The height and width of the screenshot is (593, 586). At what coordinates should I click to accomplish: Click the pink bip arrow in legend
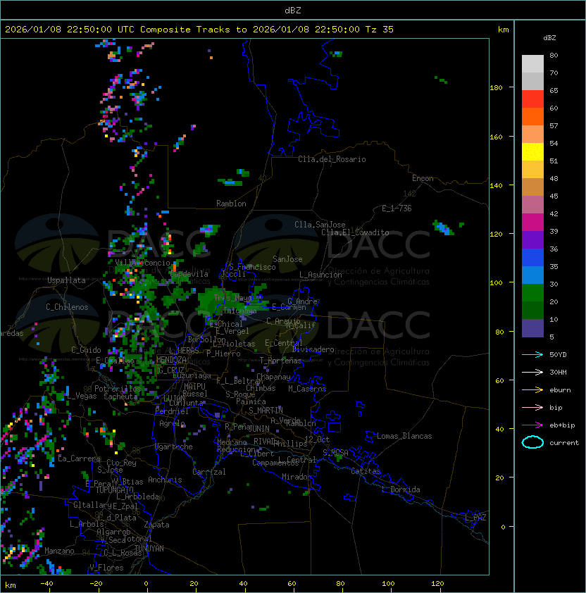point(532,407)
